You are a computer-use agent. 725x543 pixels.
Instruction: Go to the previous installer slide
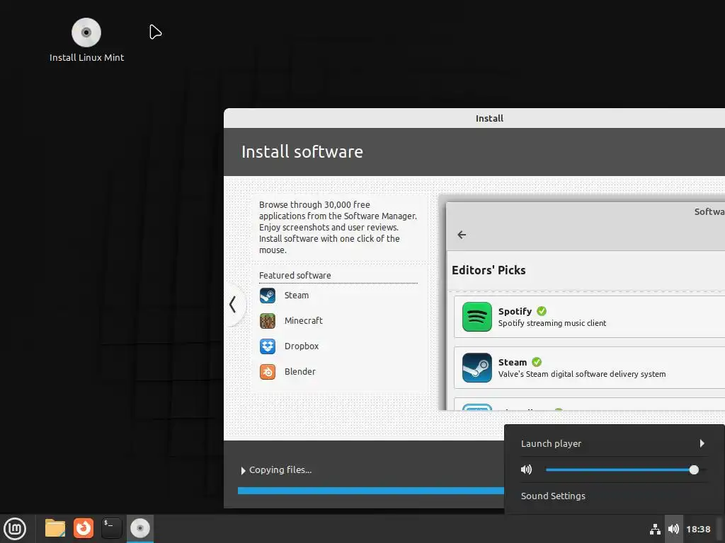point(232,305)
